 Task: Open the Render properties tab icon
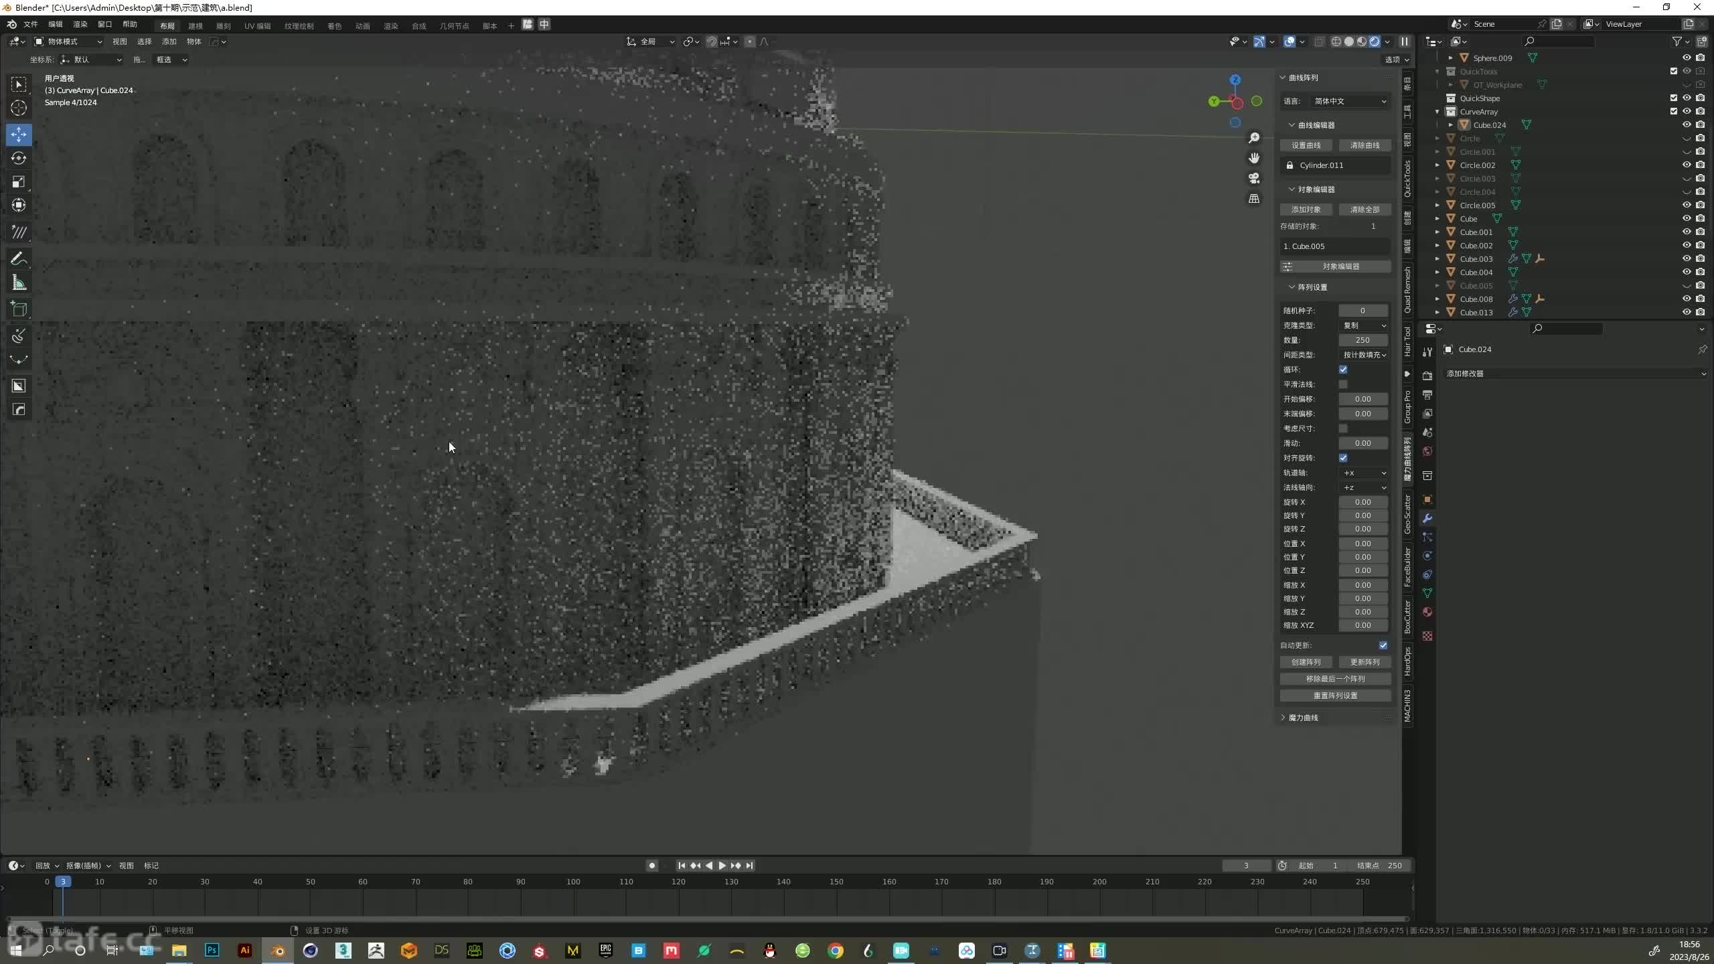click(x=1427, y=376)
